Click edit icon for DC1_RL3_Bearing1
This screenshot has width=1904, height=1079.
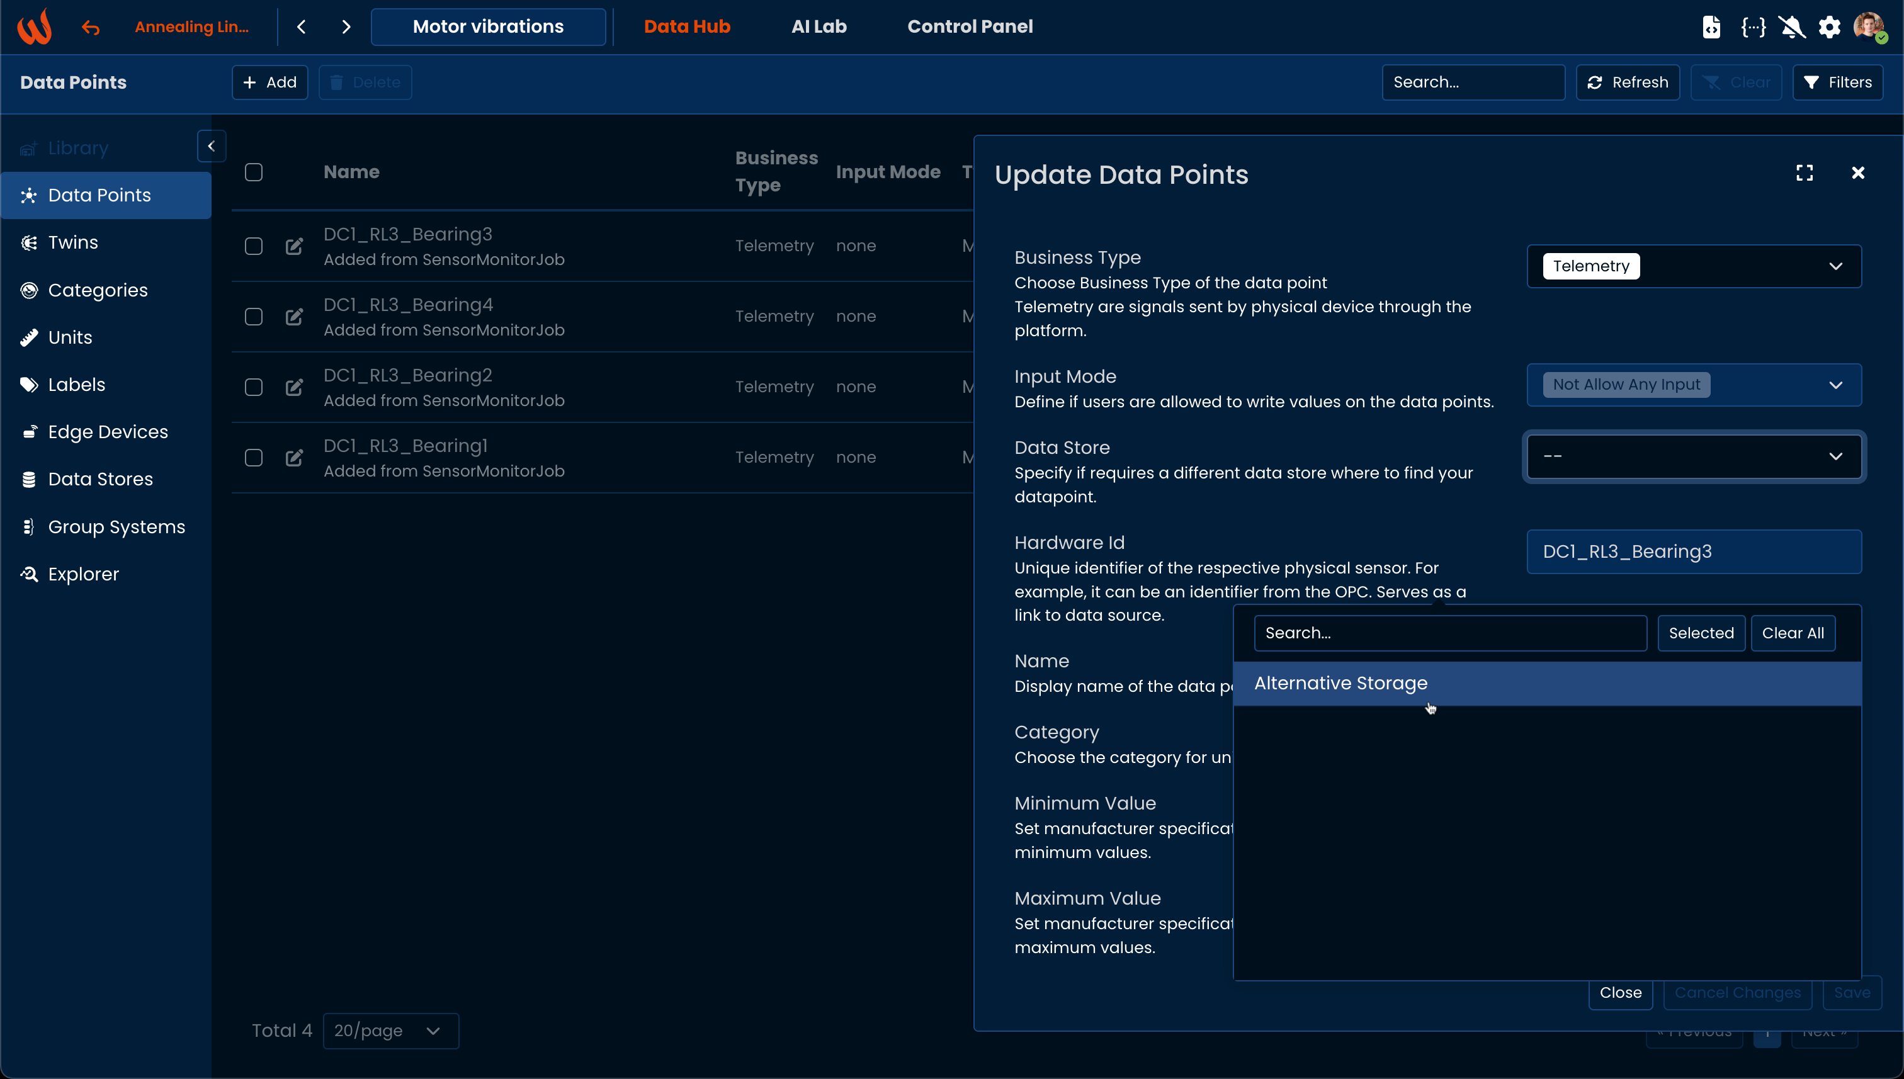294,457
